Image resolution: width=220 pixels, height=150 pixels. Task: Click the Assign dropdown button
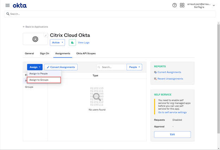click(35, 67)
